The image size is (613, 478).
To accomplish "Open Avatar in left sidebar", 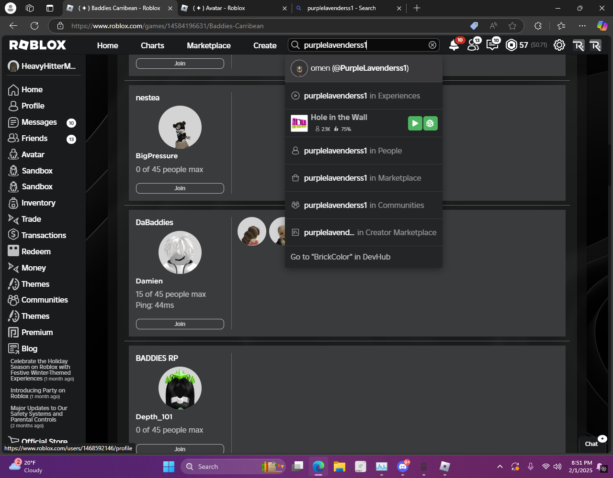I will [x=27, y=155].
